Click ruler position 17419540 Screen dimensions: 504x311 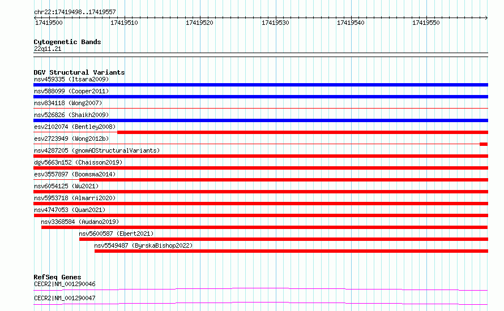point(351,23)
